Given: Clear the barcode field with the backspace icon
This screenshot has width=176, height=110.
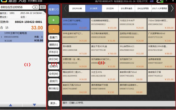Looking at the screenshot, I should click(35, 7).
